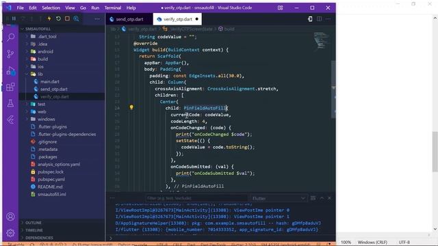
Task: Open Accounts menu in activity bar
Action: tap(11, 217)
